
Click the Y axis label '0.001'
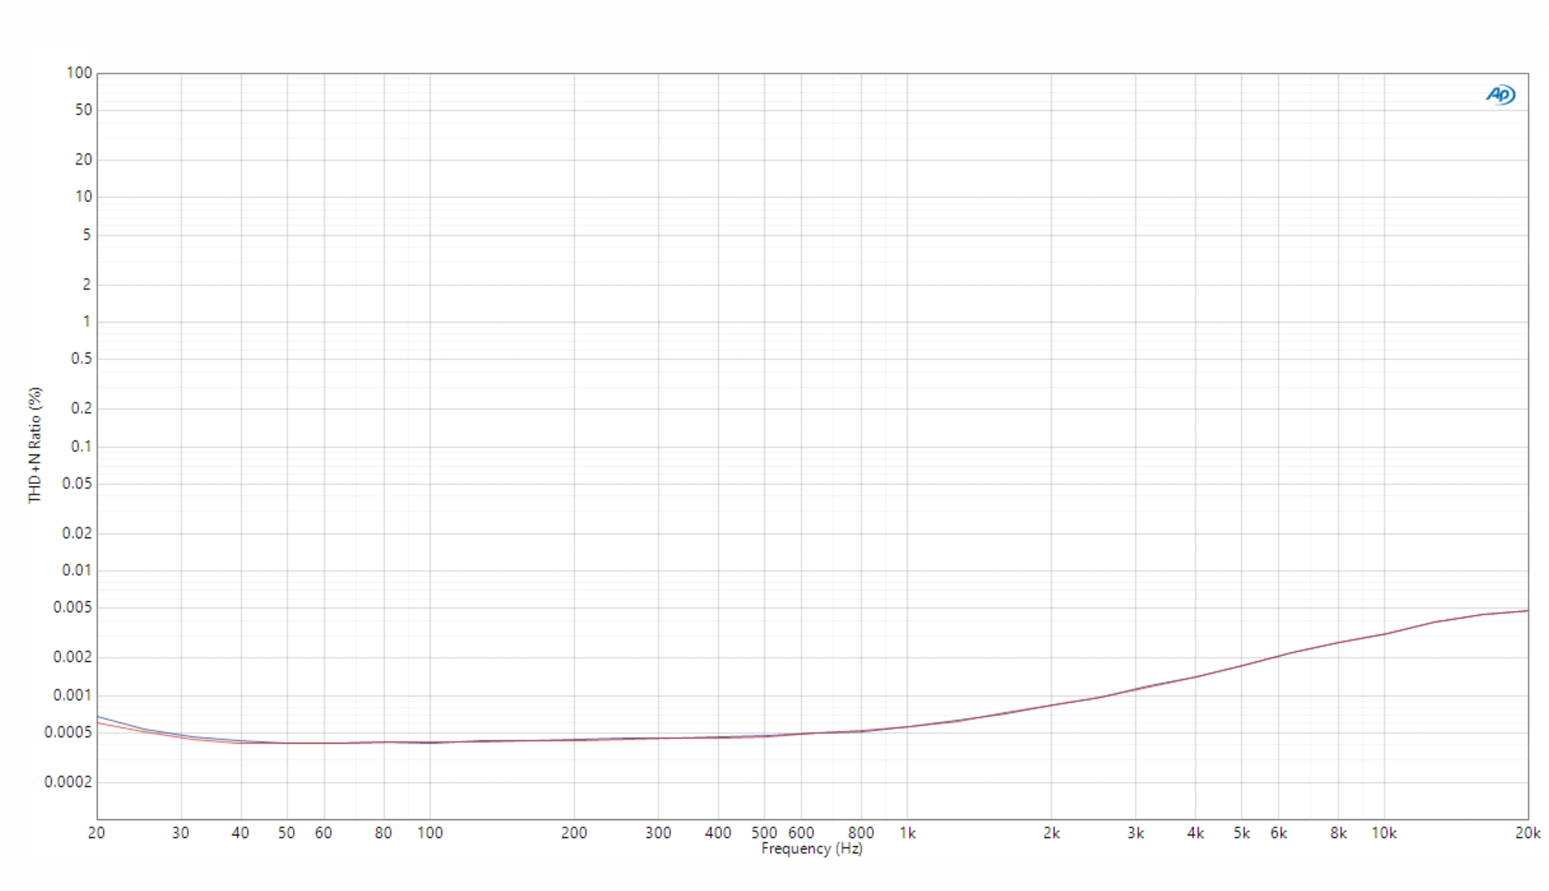tap(72, 695)
